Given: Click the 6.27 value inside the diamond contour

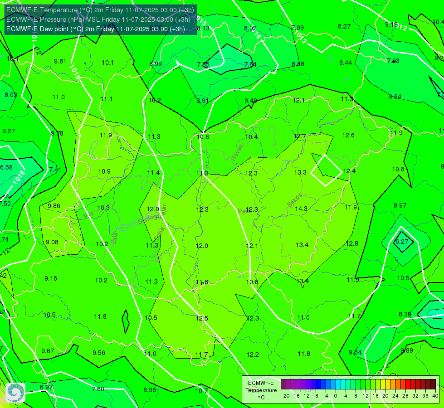Looking at the screenshot, I should 401,242.
